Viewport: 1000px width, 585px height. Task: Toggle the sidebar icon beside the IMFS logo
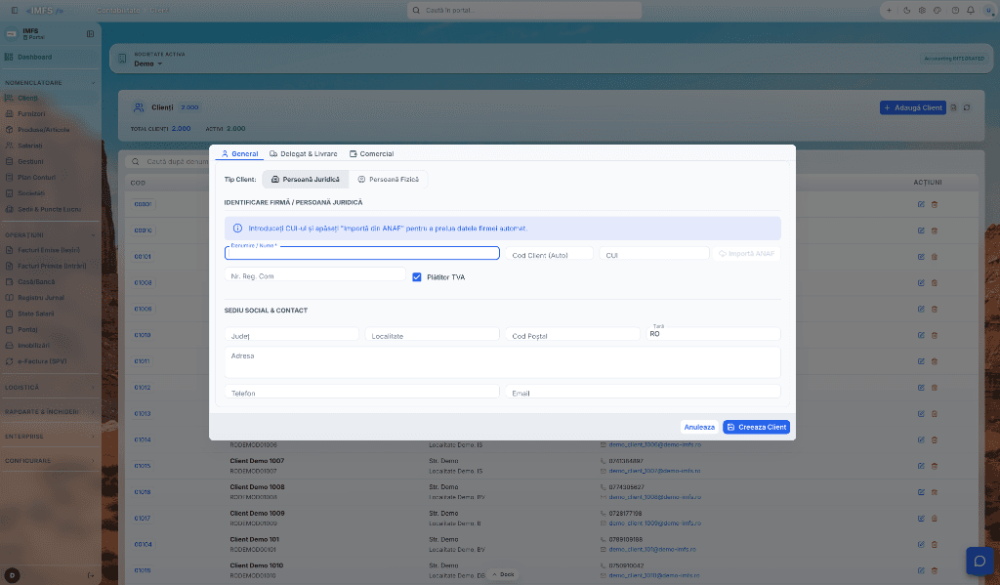(15, 10)
